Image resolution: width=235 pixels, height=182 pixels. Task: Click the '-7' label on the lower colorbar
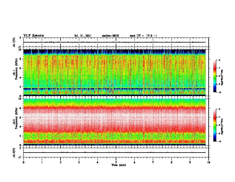(219, 117)
